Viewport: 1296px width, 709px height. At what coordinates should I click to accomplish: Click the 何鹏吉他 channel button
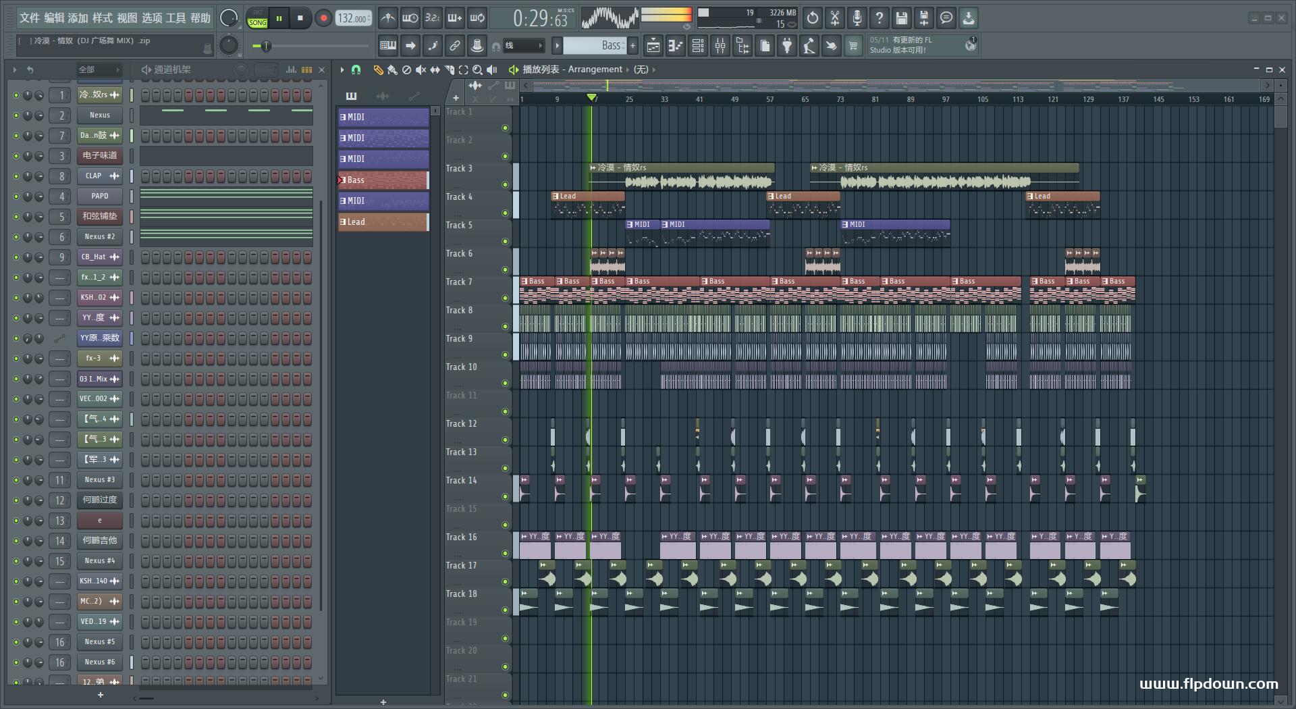tap(100, 541)
